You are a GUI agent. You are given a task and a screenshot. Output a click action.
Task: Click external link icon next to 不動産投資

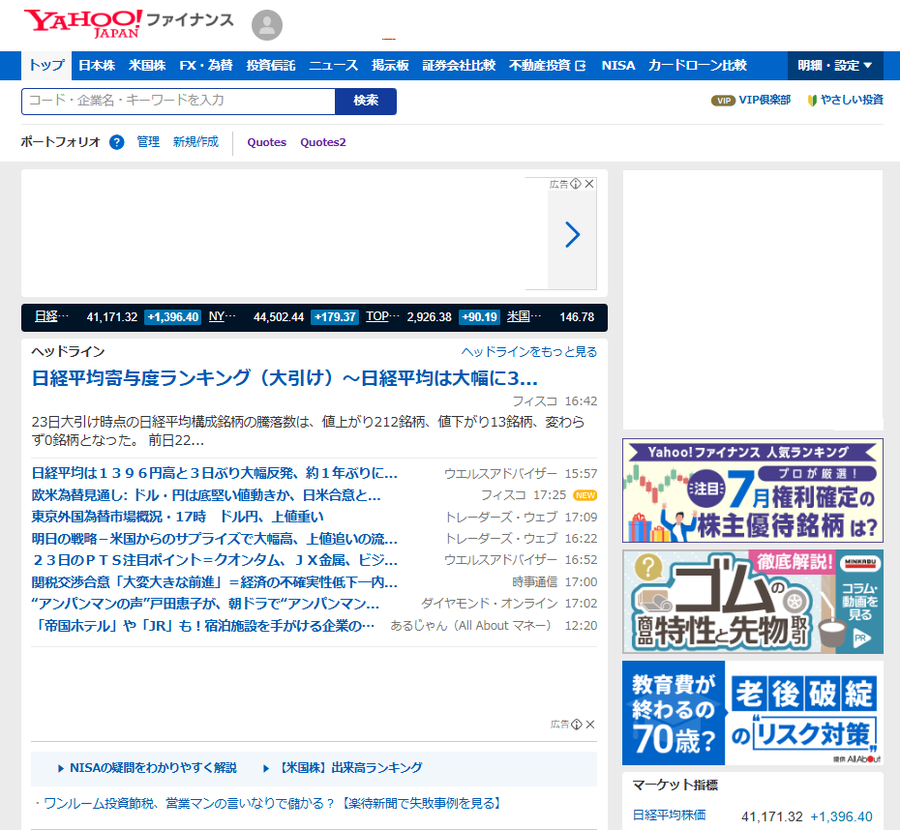coord(581,66)
